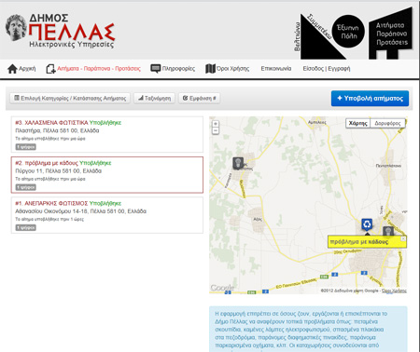
Task: Zoom in the map with plus
Action: click(x=216, y=124)
